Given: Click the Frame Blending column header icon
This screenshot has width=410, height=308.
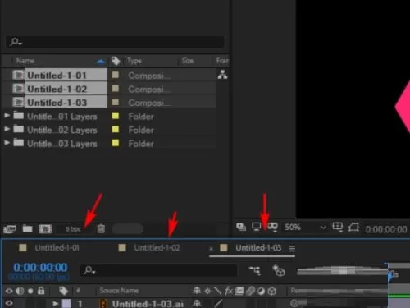Looking at the screenshot, I should point(239,291).
